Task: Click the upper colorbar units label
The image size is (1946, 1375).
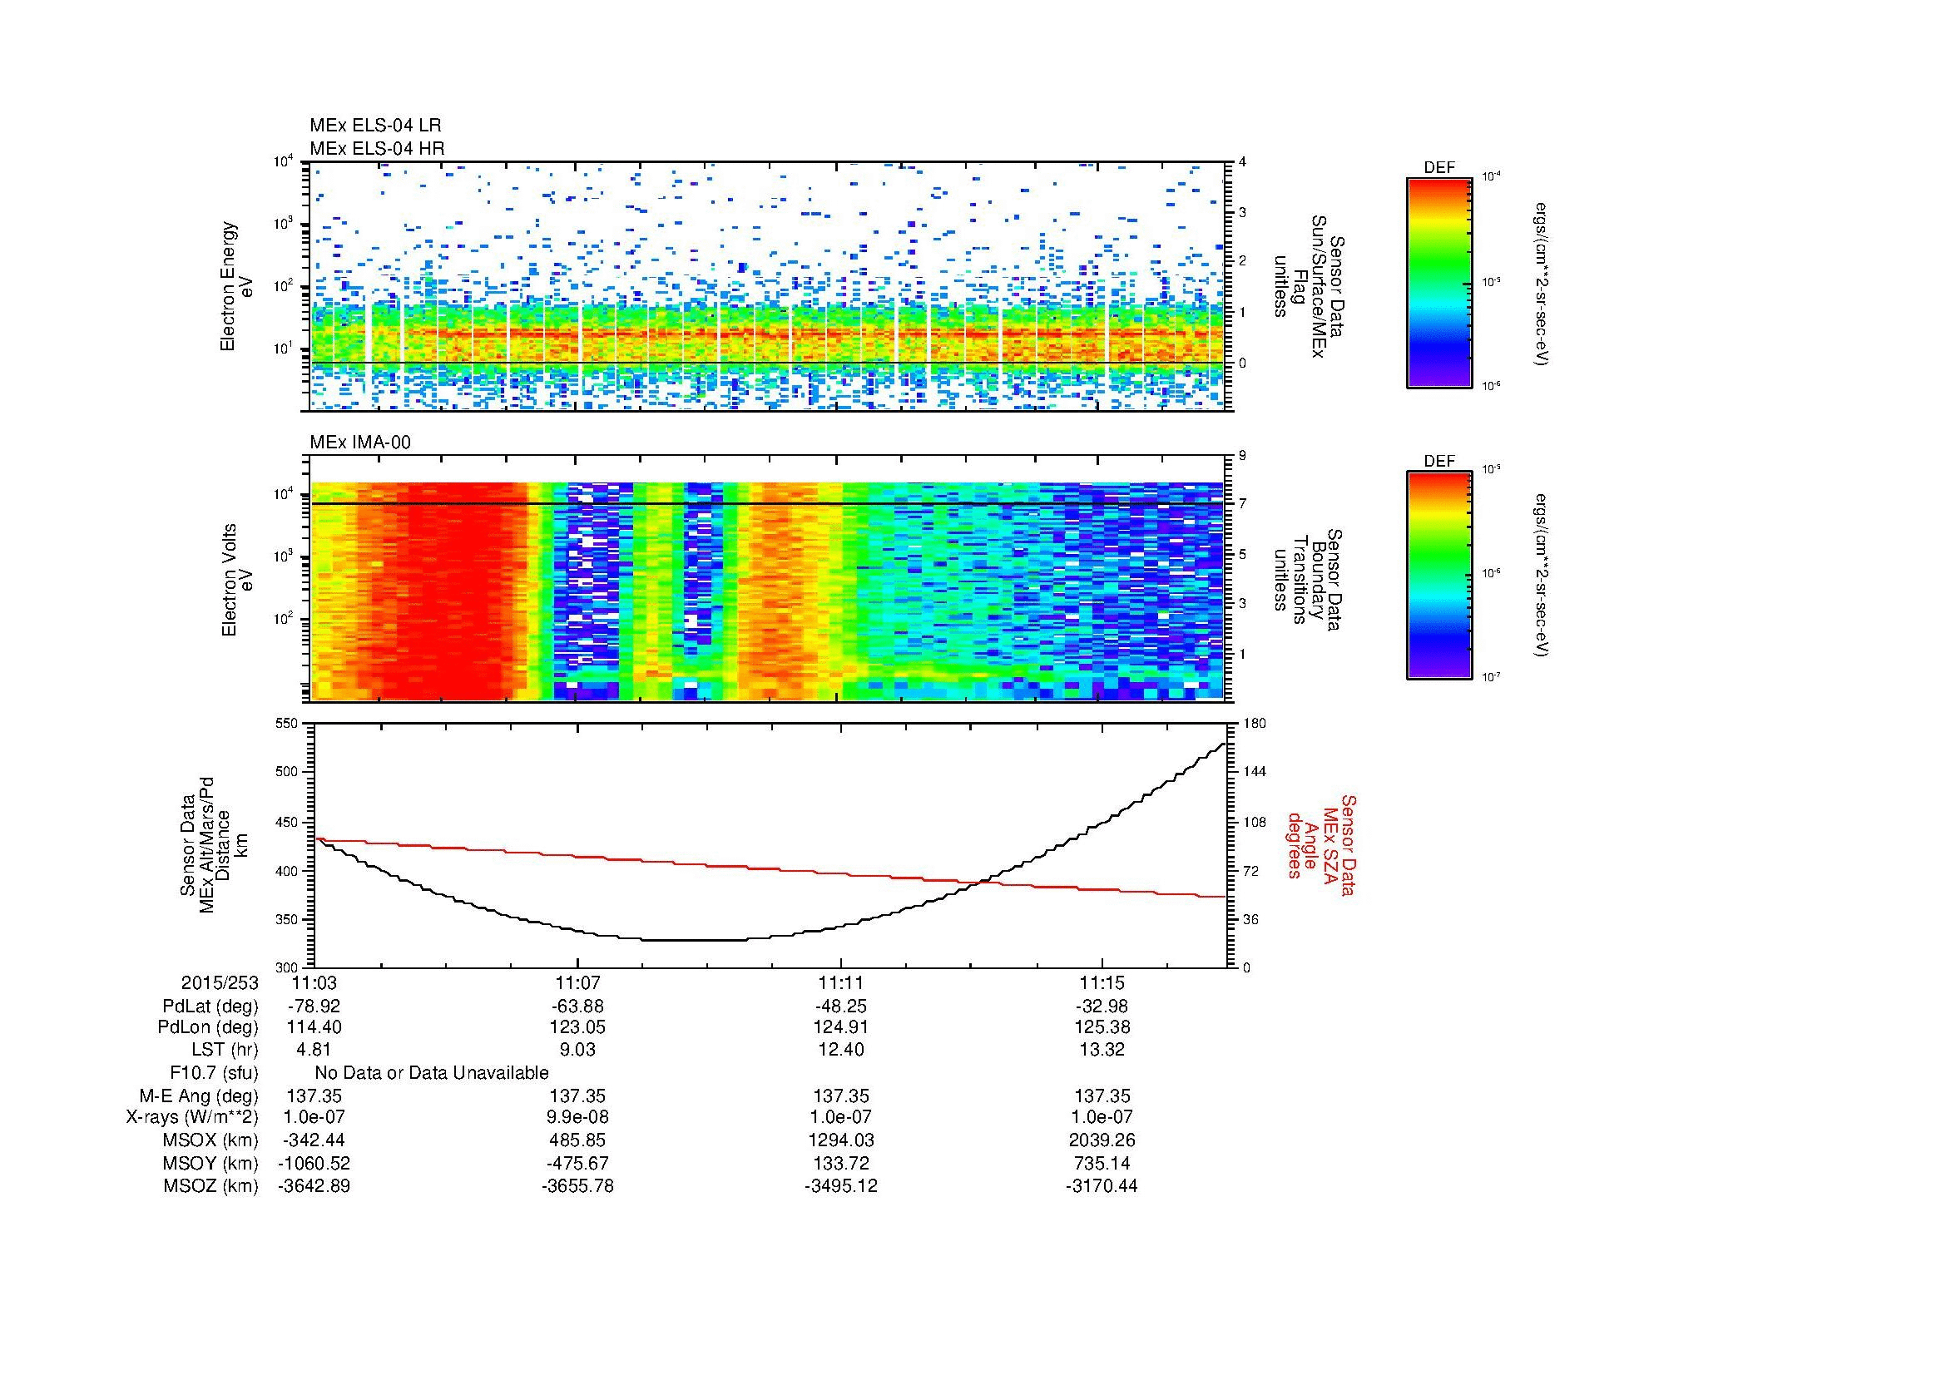Action: [x=1543, y=284]
